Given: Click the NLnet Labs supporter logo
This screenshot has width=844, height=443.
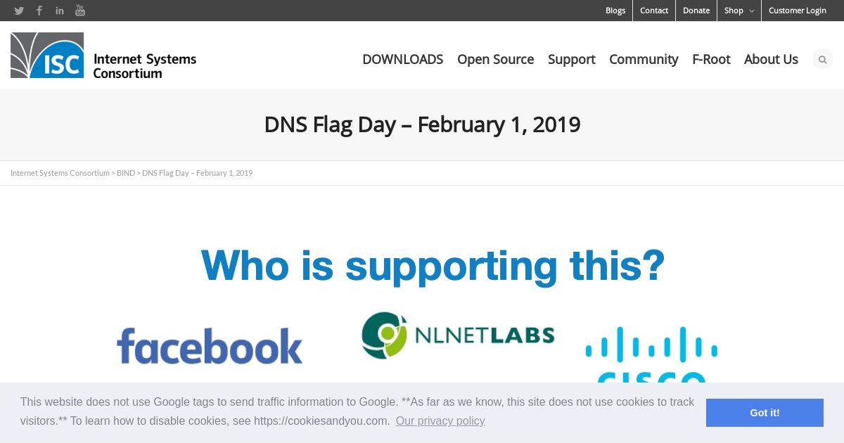Looking at the screenshot, I should click(x=458, y=335).
